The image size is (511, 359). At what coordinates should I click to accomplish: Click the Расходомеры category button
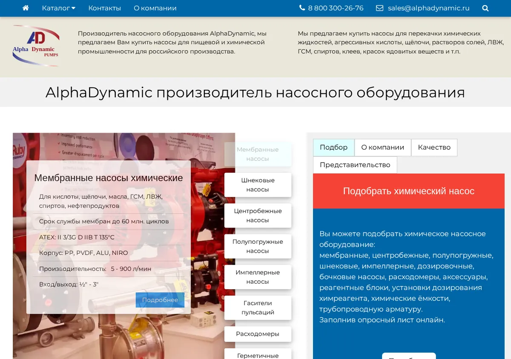point(258,334)
